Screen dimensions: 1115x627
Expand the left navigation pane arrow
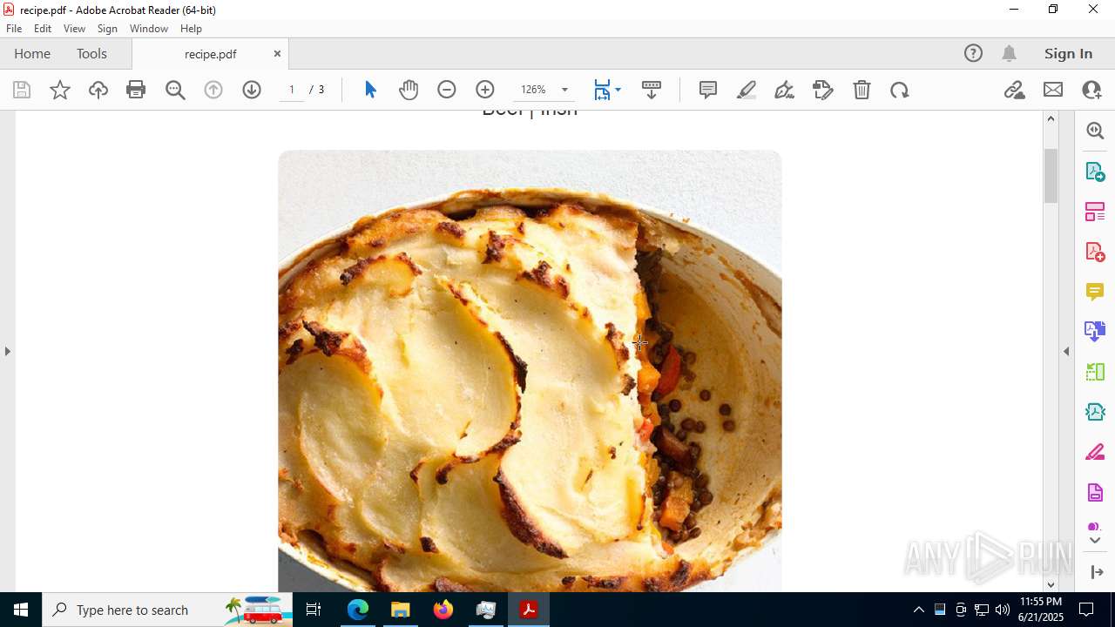(7, 351)
